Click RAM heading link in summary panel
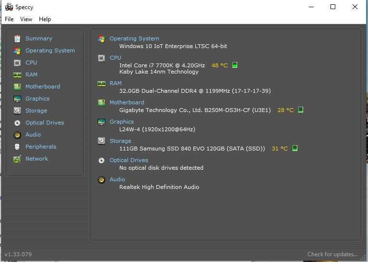The height and width of the screenshot is (262, 368). 115,83
